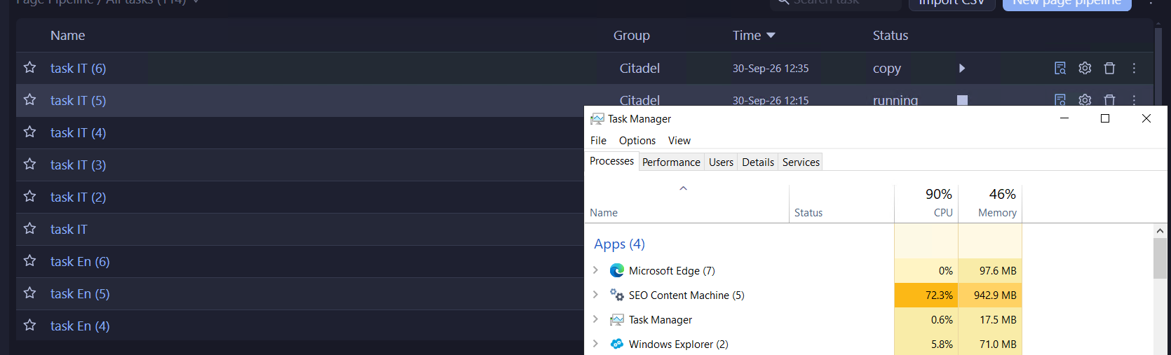The width and height of the screenshot is (1171, 355).
Task: Click the copy status text
Action: pyautogui.click(x=886, y=69)
